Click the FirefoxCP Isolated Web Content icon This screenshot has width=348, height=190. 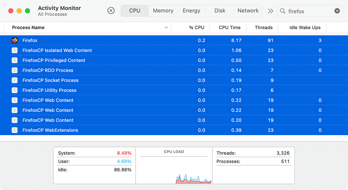(15, 50)
